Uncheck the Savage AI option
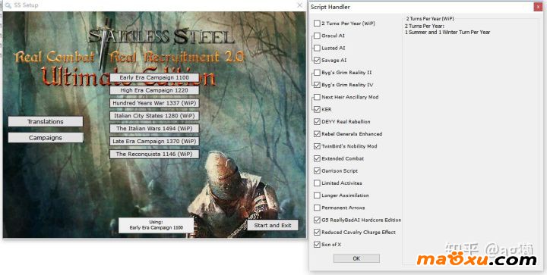547x275 pixels. tap(317, 60)
